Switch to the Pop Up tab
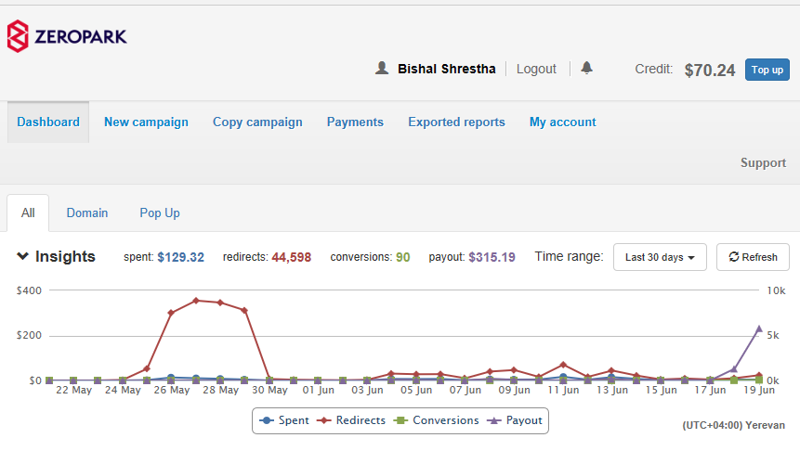Image resolution: width=800 pixels, height=451 pixels. (160, 213)
